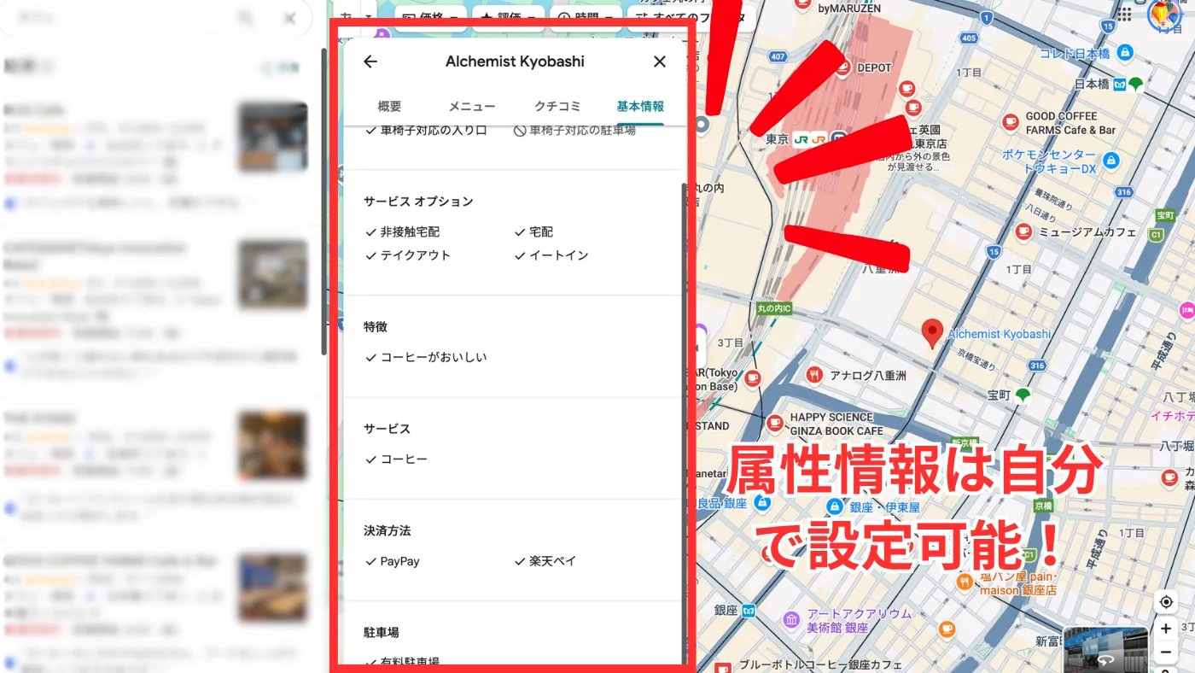
Task: Click the 宅配 service option
Action: 533,231
